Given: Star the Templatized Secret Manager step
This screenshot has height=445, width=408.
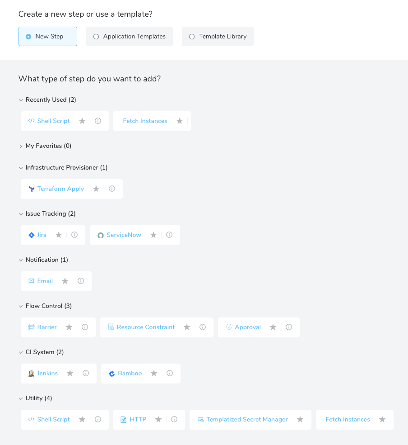Looking at the screenshot, I should pos(300,419).
